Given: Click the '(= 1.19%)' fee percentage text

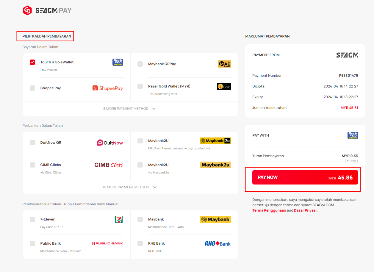Looking at the screenshot, I should 351,161.
